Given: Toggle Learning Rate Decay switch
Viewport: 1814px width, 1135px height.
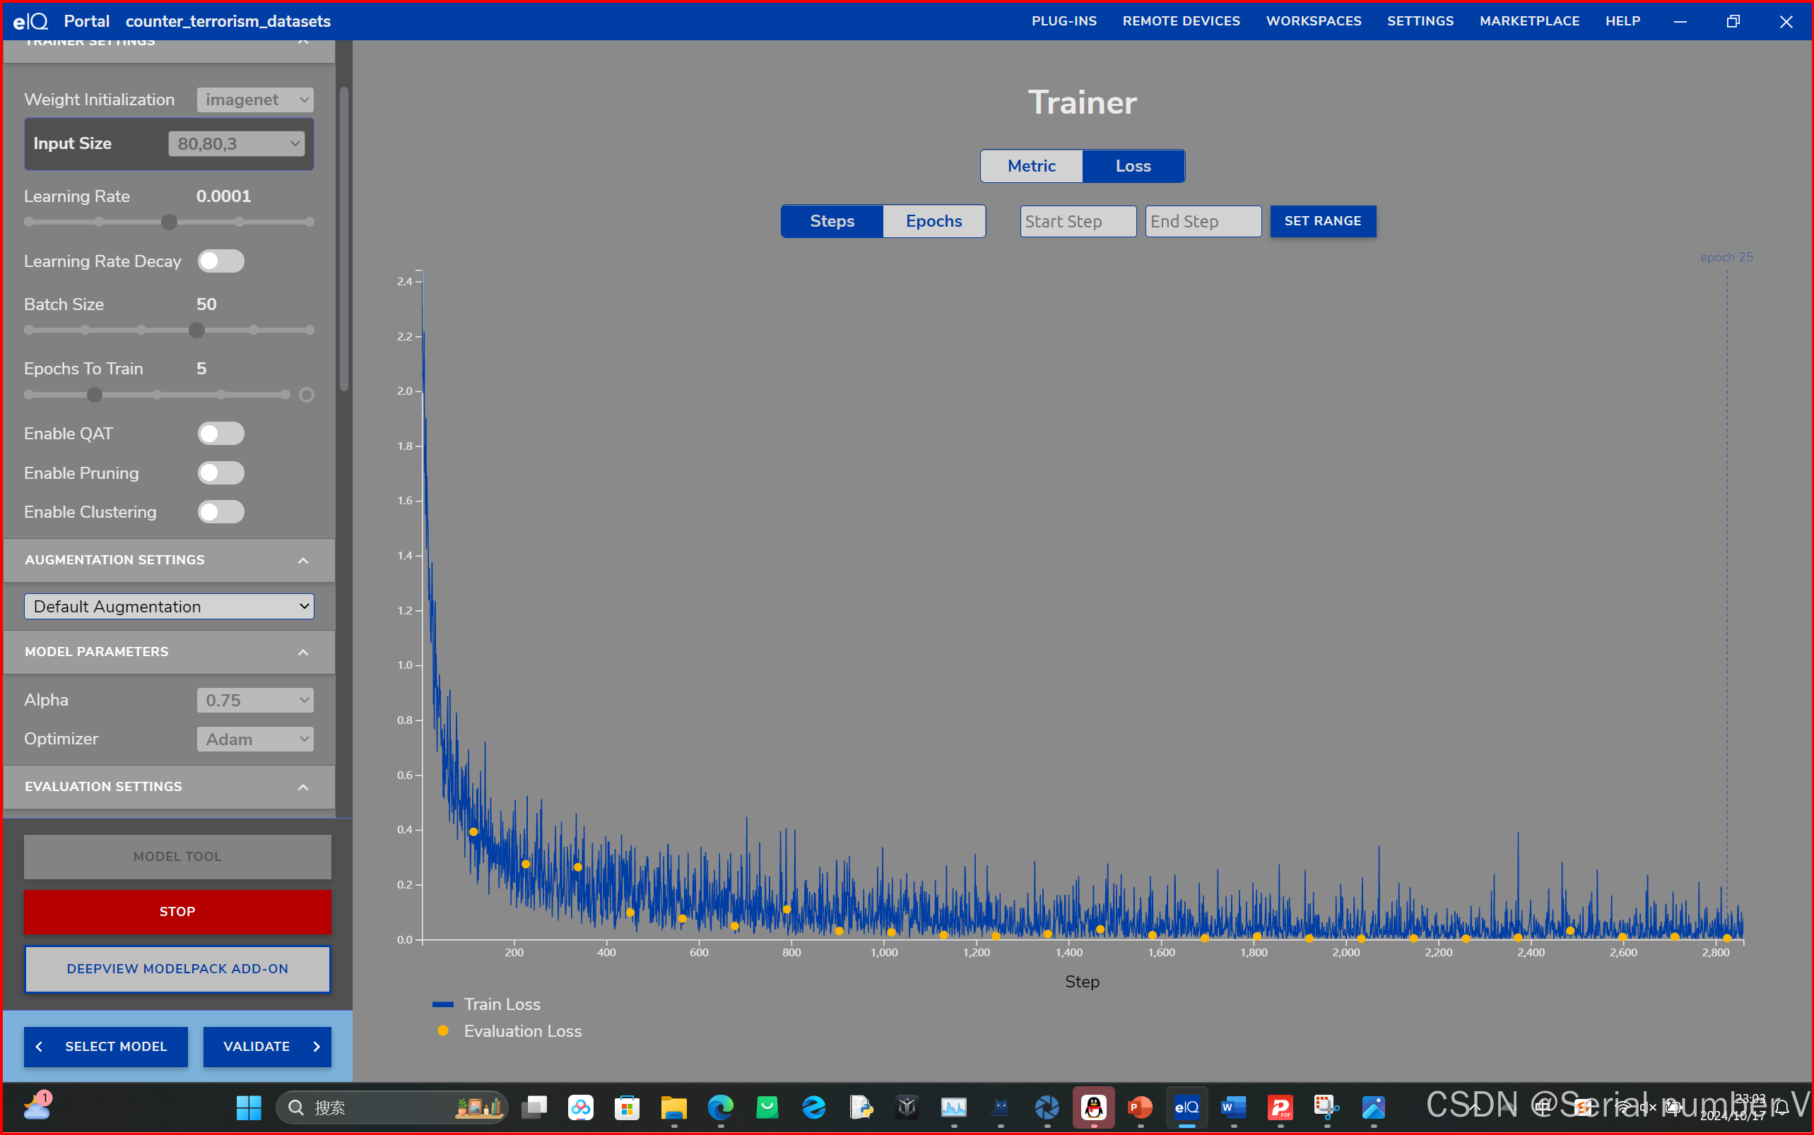Looking at the screenshot, I should pos(220,261).
